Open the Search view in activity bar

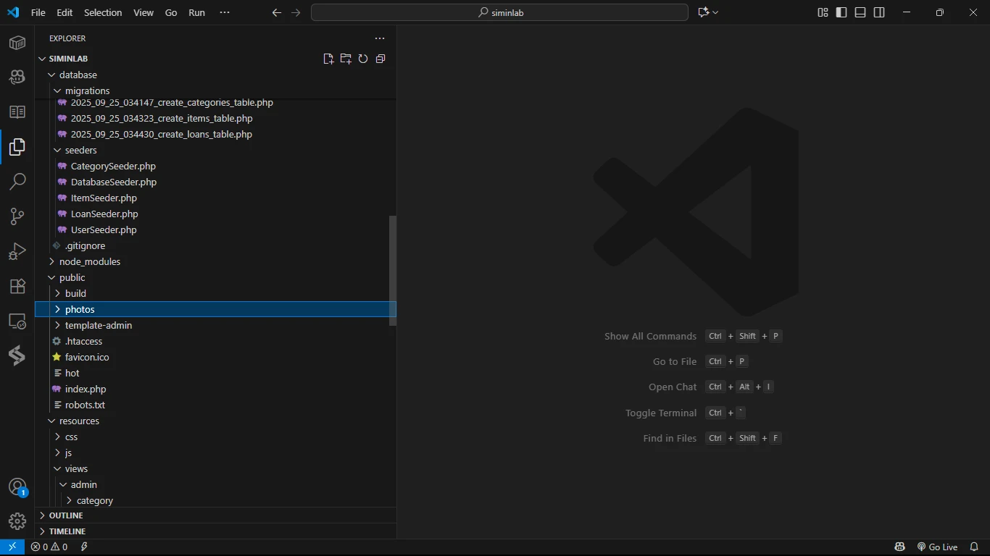[x=17, y=182]
